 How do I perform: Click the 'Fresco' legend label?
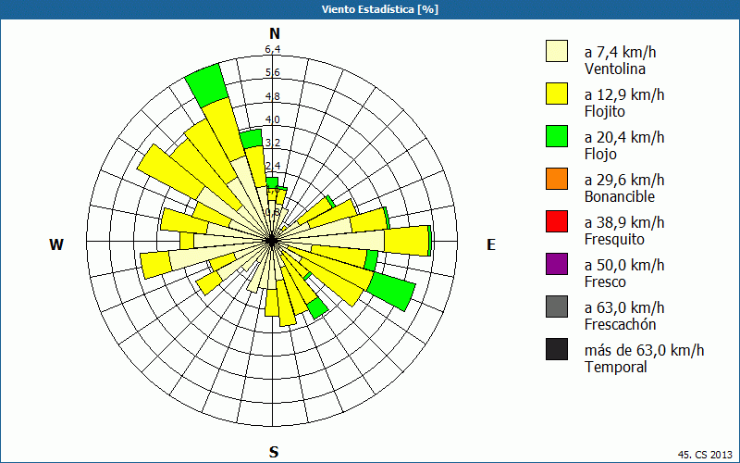tap(606, 282)
